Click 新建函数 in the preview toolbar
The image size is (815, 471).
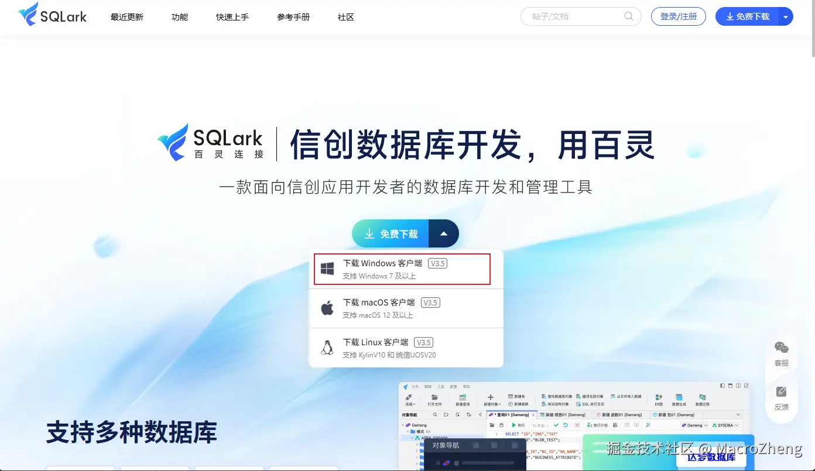point(518,404)
